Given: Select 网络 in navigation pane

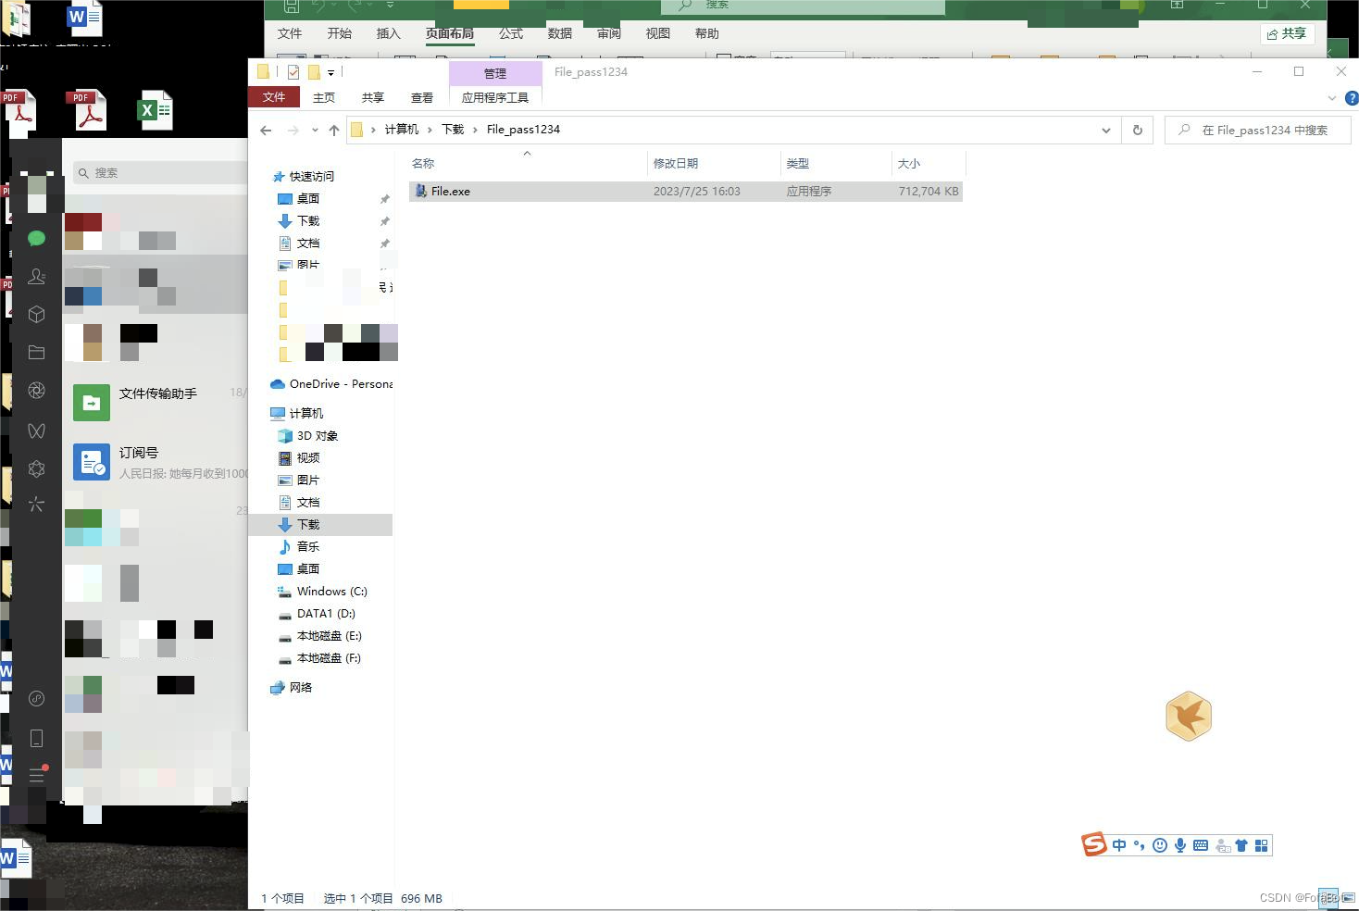Looking at the screenshot, I should [300, 687].
